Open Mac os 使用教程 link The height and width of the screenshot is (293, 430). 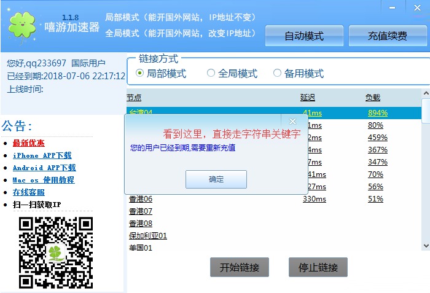(x=44, y=180)
